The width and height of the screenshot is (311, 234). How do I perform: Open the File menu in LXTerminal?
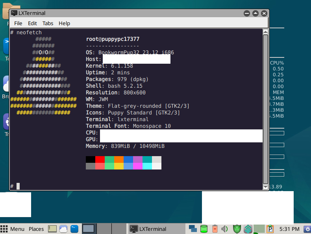[18, 23]
